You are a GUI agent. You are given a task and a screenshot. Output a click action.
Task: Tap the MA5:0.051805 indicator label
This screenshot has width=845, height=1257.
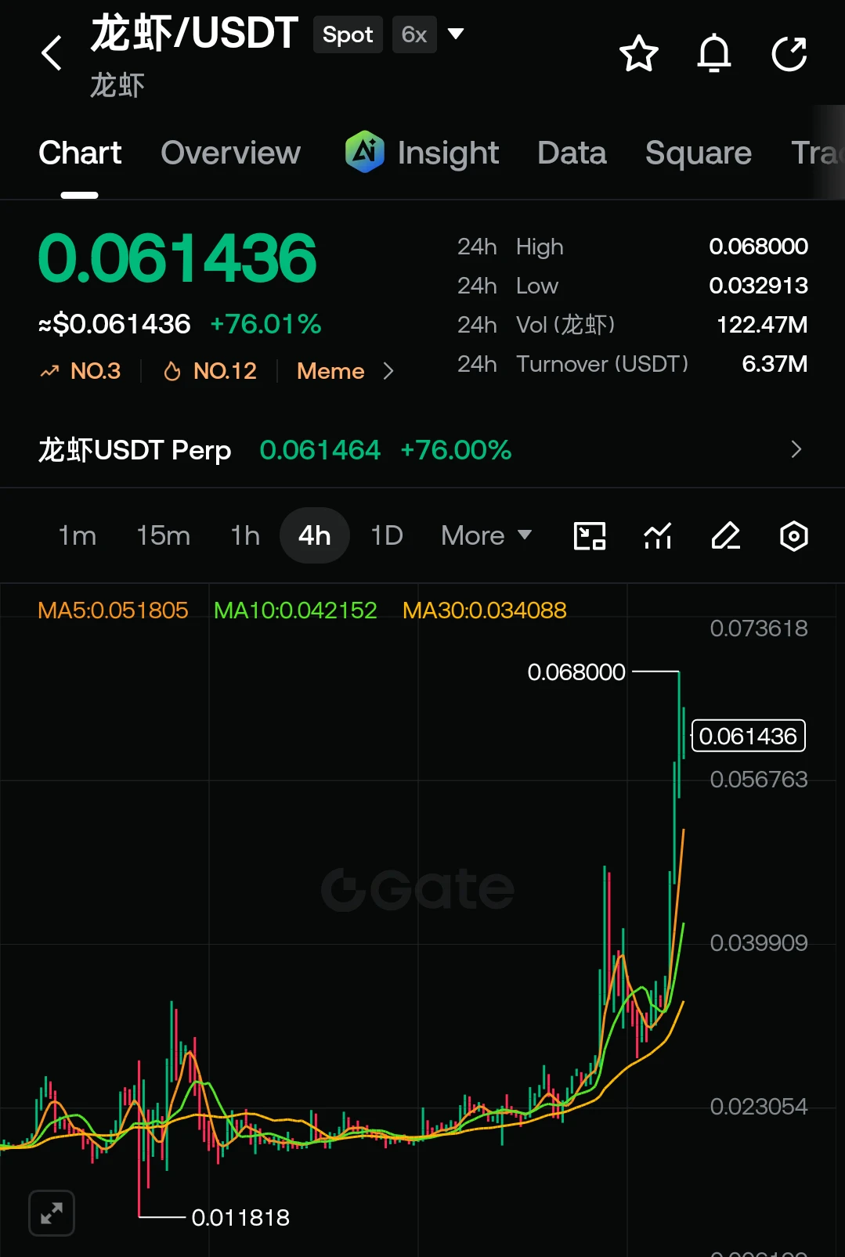[113, 610]
